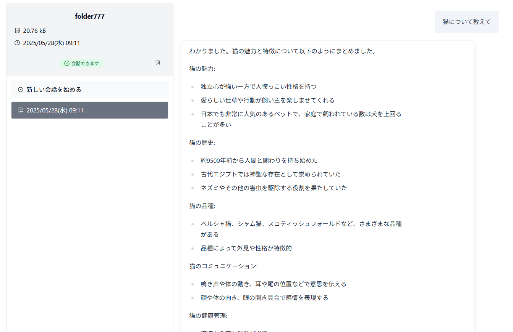The image size is (513, 332).
Task: Click the bullet starting 日本でも非常に人気のあるペット
Action: pyautogui.click(x=301, y=119)
